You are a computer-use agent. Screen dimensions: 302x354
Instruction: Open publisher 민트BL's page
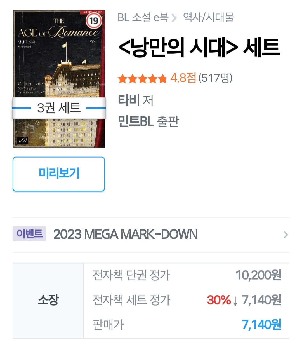coord(136,121)
